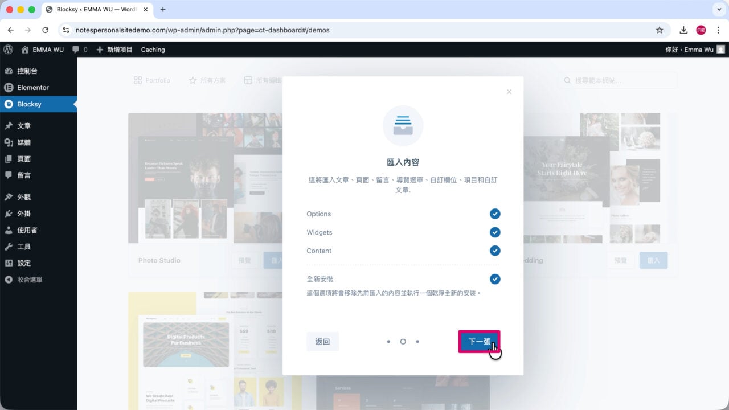The width and height of the screenshot is (729, 410).
Task: Open the comments bubble in admin bar
Action: [80, 50]
